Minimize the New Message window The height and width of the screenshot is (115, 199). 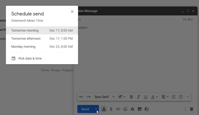[x=183, y=11]
